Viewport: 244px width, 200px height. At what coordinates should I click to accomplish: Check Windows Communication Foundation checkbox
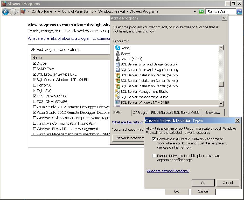pyautogui.click(x=34, y=123)
